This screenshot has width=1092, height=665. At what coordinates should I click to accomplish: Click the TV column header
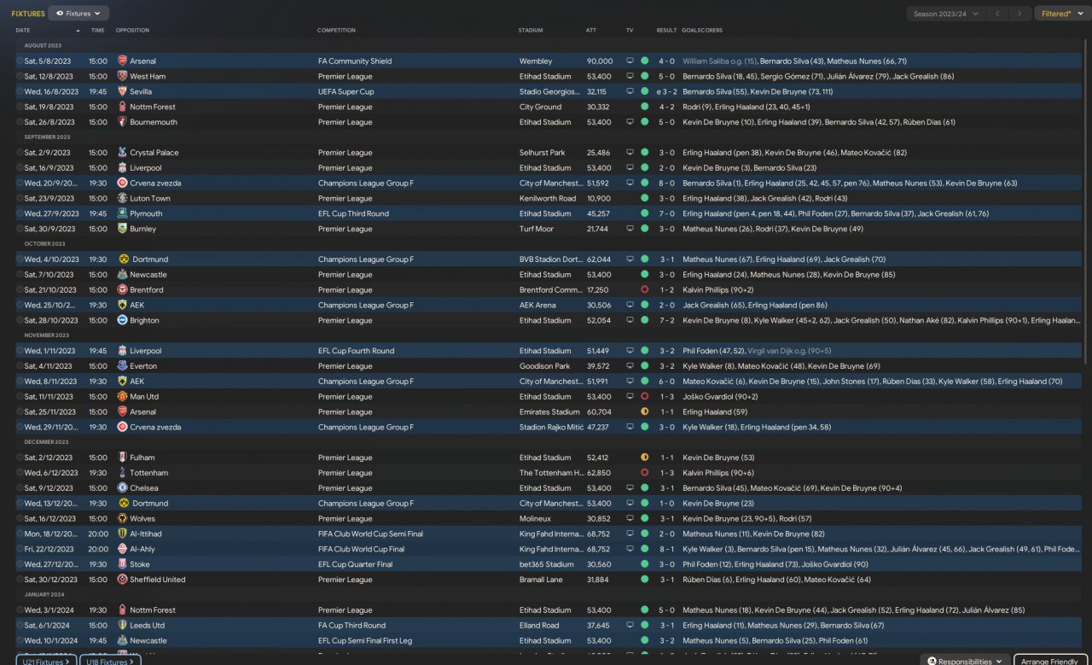[630, 30]
